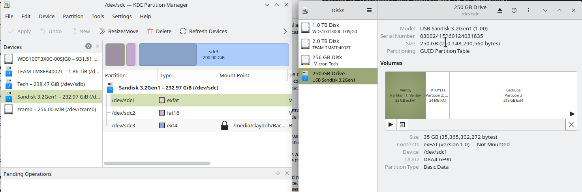Click the Undo toolbar button

[x=51, y=31]
